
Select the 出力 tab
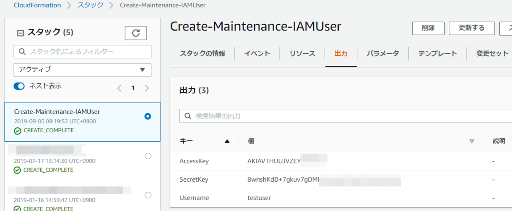click(x=341, y=54)
